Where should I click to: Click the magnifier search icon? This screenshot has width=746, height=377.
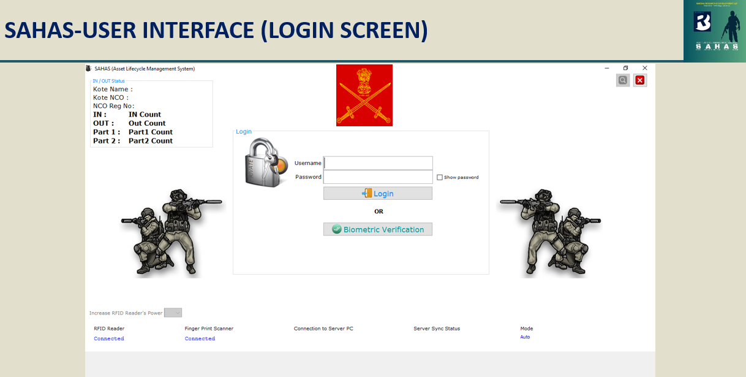pyautogui.click(x=623, y=80)
